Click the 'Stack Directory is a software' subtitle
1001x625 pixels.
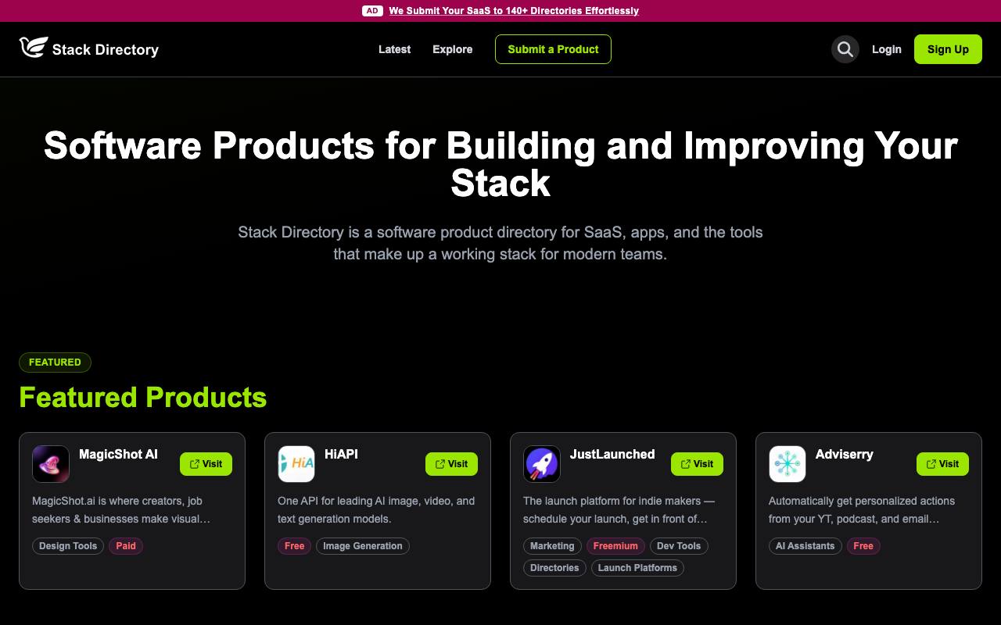tap(500, 243)
